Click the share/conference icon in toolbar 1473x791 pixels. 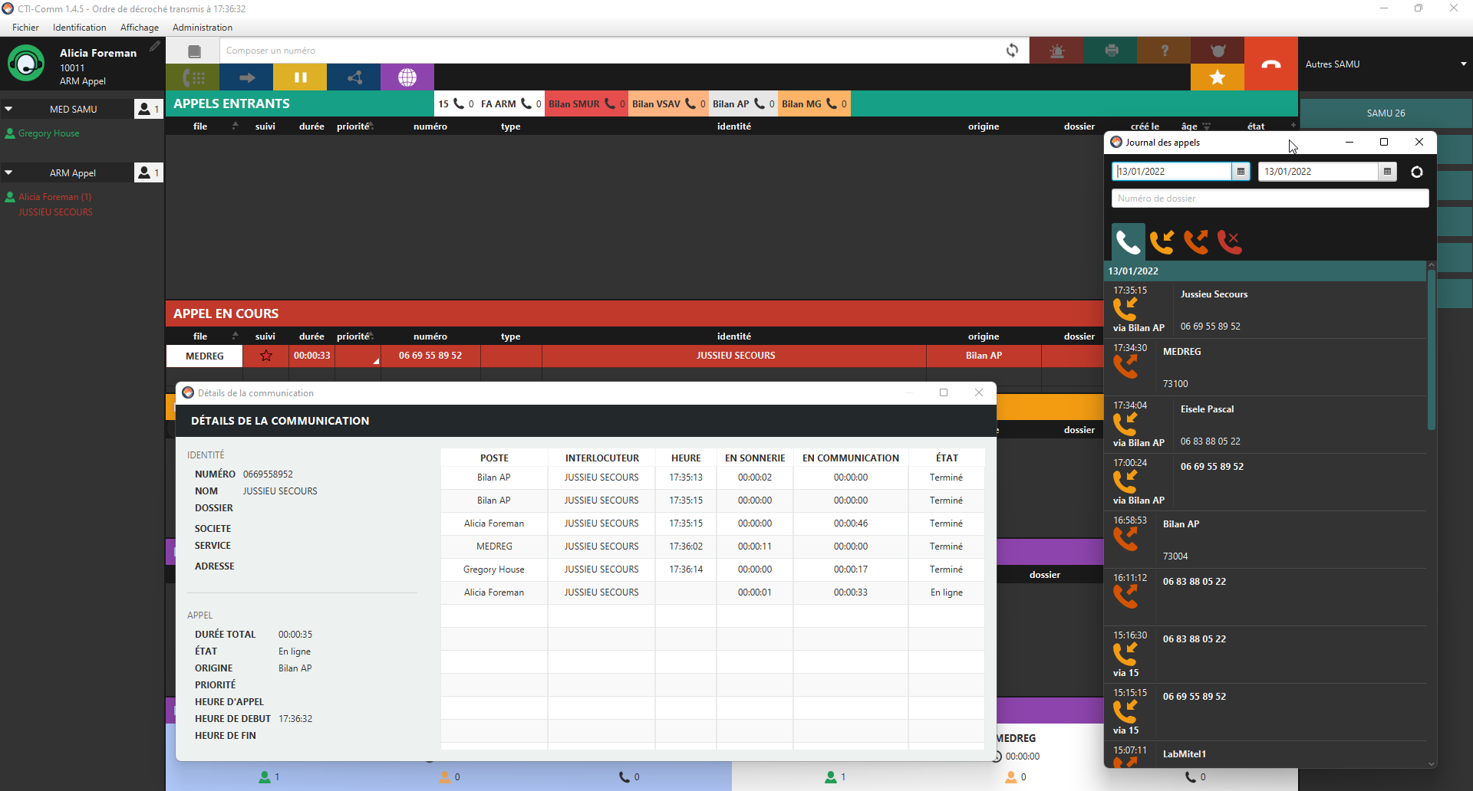click(x=354, y=77)
